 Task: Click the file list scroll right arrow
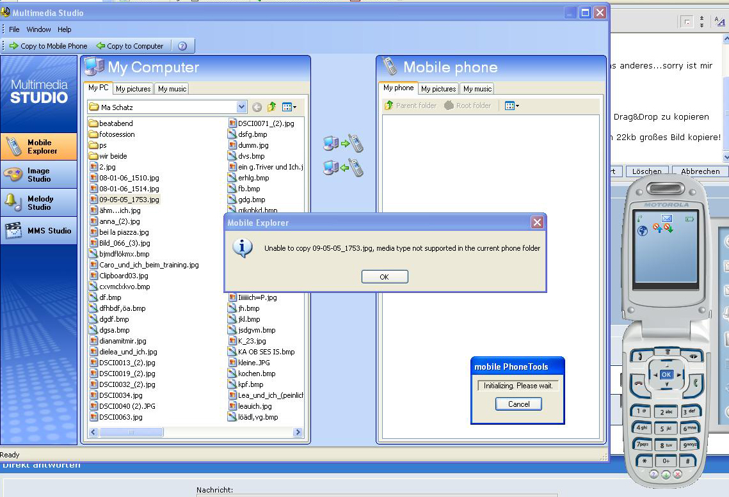click(298, 432)
